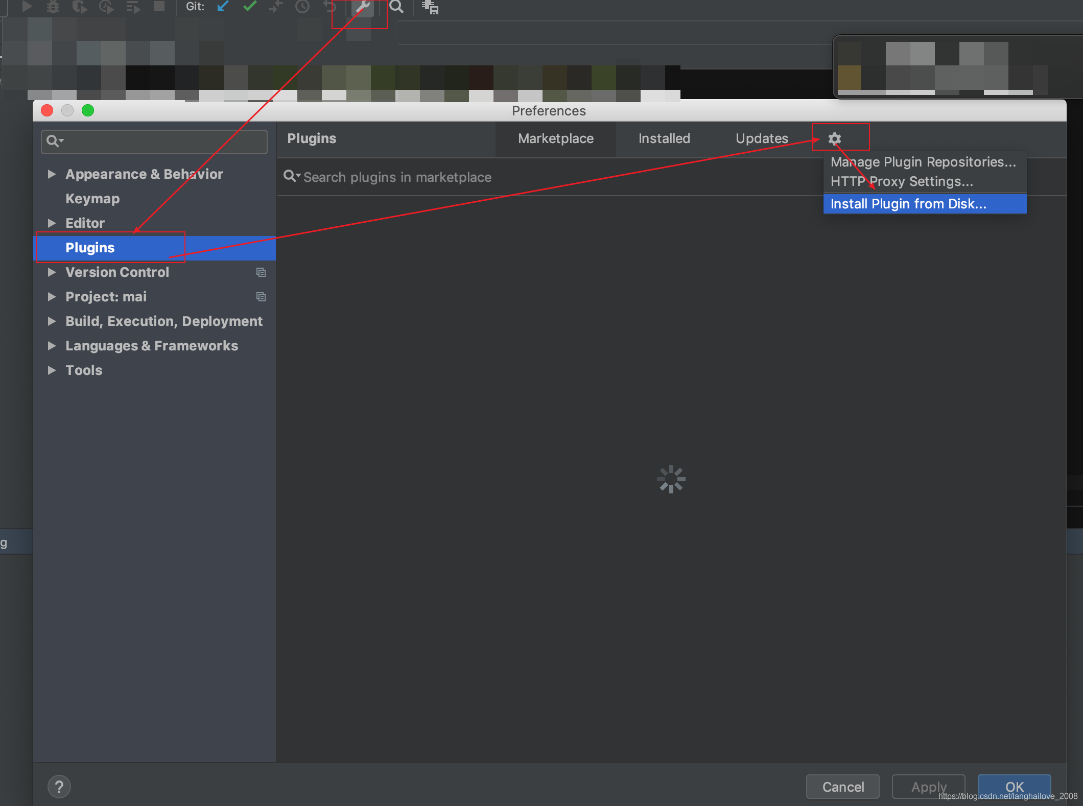Click the Cancel button

point(843,787)
